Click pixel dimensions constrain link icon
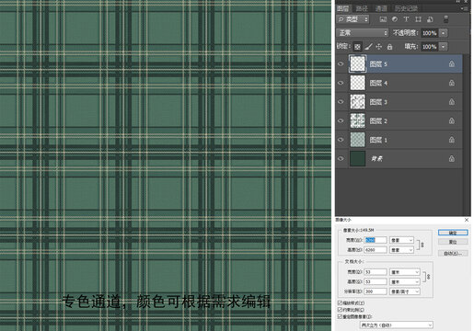Image resolution: width=474 pixels, height=331 pixels. click(422, 245)
